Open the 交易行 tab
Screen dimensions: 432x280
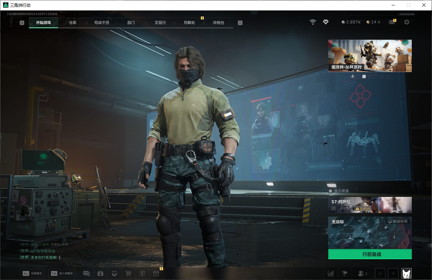pyautogui.click(x=160, y=23)
